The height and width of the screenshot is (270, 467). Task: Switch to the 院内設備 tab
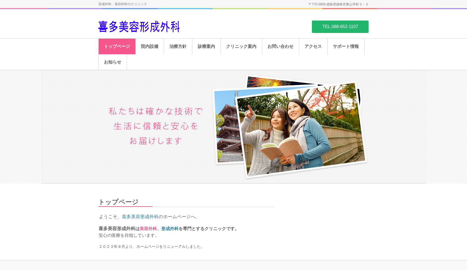coord(150,46)
